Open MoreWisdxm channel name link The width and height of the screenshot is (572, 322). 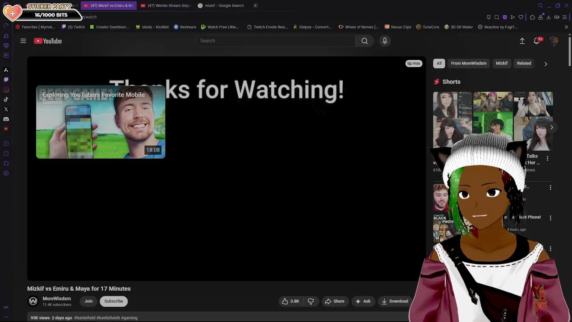pos(57,299)
